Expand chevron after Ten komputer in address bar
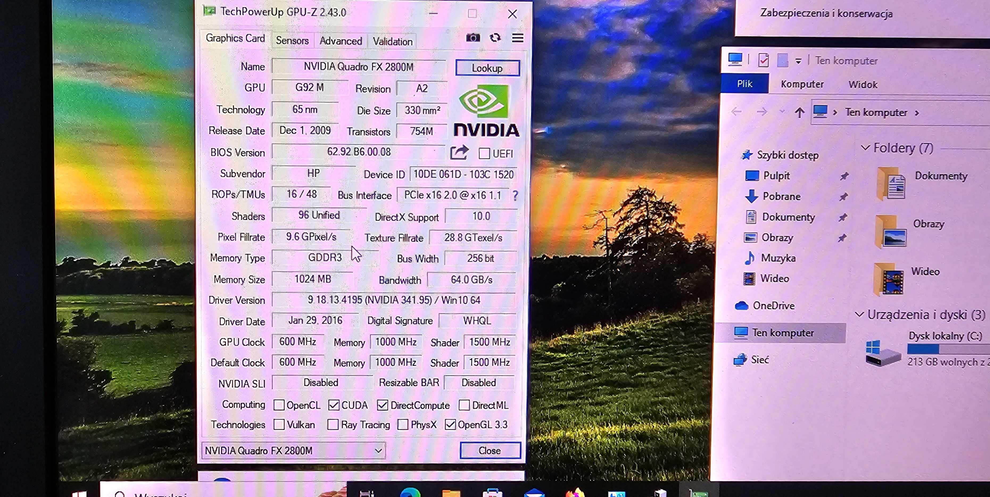 [917, 113]
